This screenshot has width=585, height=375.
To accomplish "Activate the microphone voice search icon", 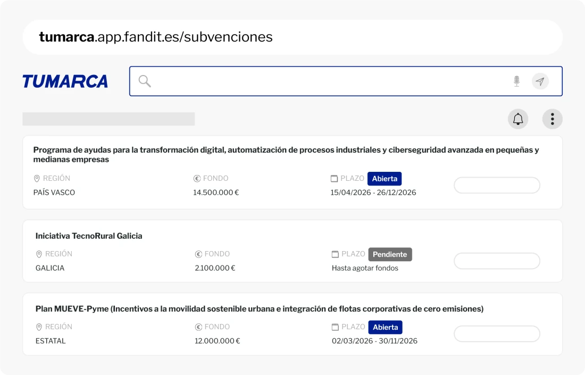I will [517, 81].
